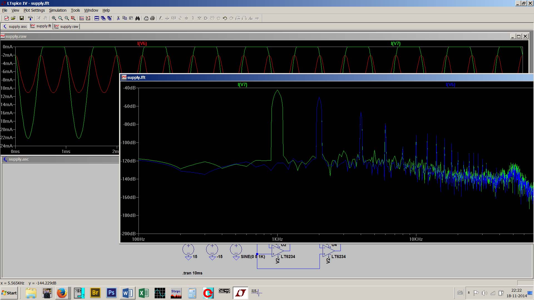
Task: Select the Place Diode tool
Action: 199,18
